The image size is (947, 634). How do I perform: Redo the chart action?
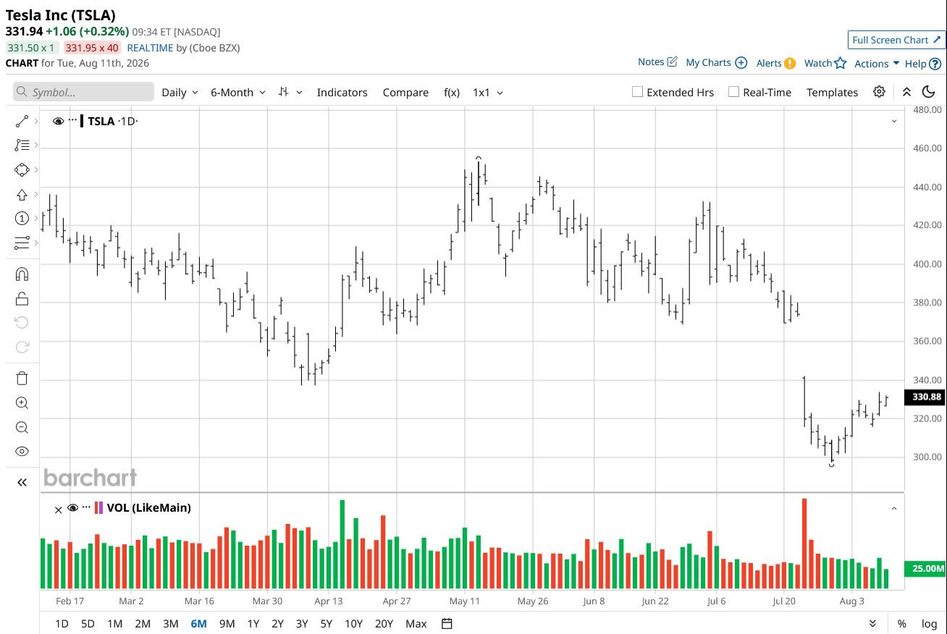(x=22, y=347)
